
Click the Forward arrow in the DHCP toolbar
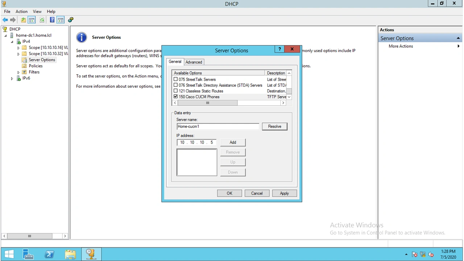pyautogui.click(x=13, y=20)
